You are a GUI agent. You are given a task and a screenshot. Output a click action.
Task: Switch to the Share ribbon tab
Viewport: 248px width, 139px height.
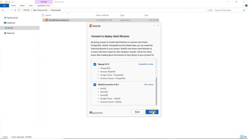[x=22, y=5]
